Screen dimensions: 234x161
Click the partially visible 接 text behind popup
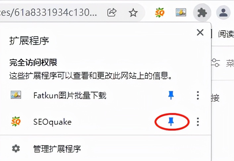215,98
